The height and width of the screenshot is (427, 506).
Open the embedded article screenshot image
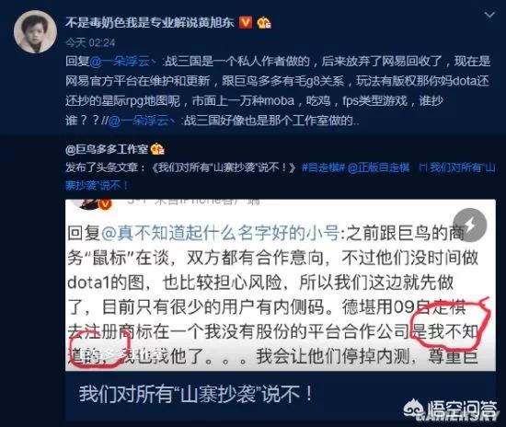pos(280,285)
